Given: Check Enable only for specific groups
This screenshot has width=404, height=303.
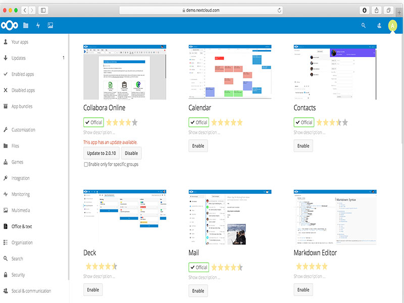Looking at the screenshot, I should click(x=86, y=165).
